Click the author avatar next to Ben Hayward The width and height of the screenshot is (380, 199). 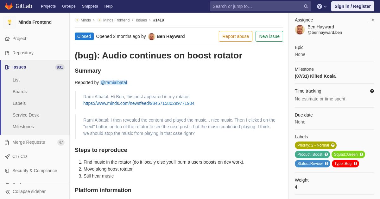(152, 37)
